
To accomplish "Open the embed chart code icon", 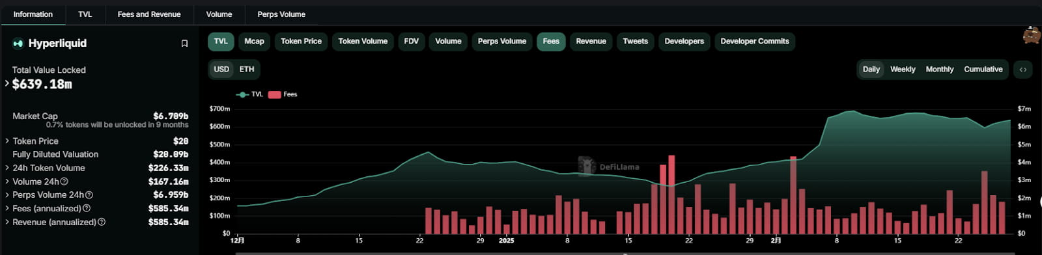I will tap(1023, 70).
